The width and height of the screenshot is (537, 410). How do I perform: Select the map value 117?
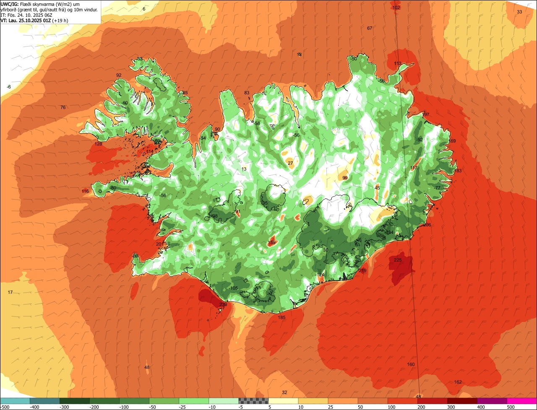click(x=414, y=168)
